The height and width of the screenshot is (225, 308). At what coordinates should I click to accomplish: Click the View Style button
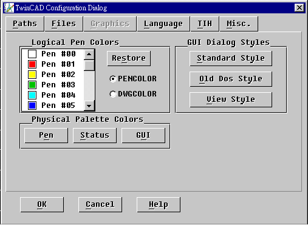click(x=231, y=99)
